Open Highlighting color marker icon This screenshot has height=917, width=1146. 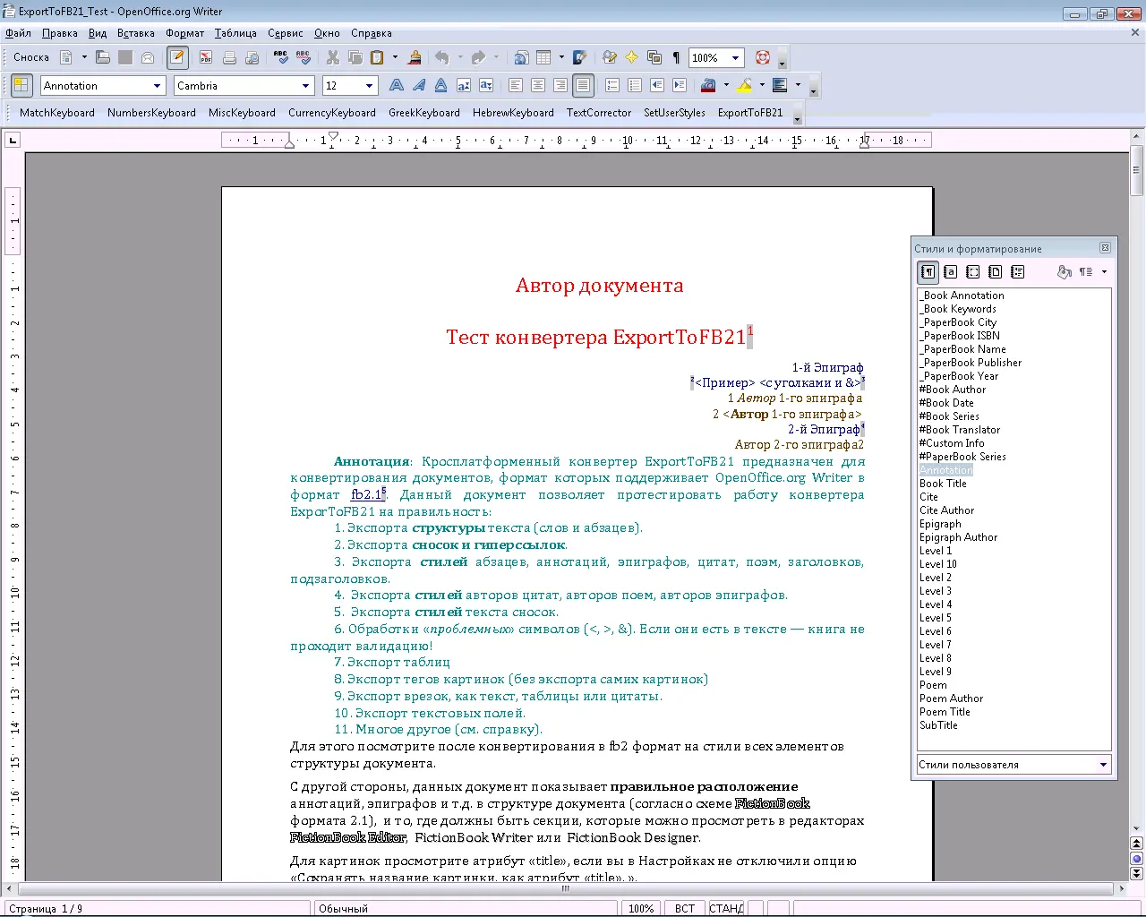[x=745, y=86]
